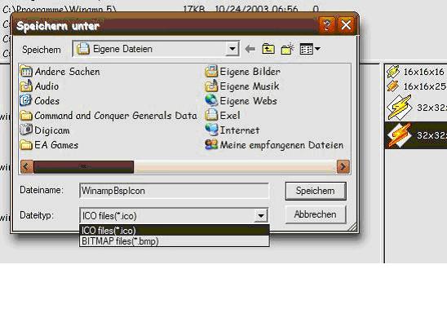
Task: Click the scroll left arrow of file list
Action: coord(27,166)
